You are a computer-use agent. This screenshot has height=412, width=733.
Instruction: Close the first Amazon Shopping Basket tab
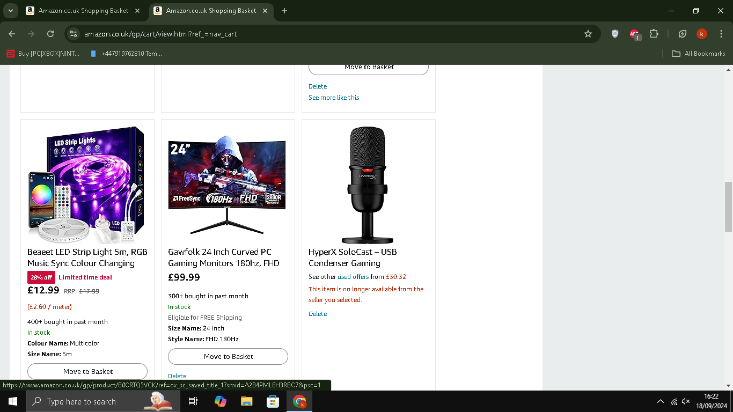[138, 11]
